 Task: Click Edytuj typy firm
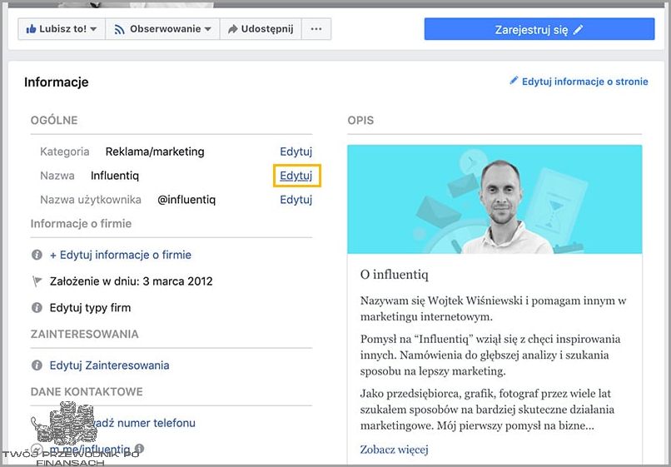click(x=90, y=308)
